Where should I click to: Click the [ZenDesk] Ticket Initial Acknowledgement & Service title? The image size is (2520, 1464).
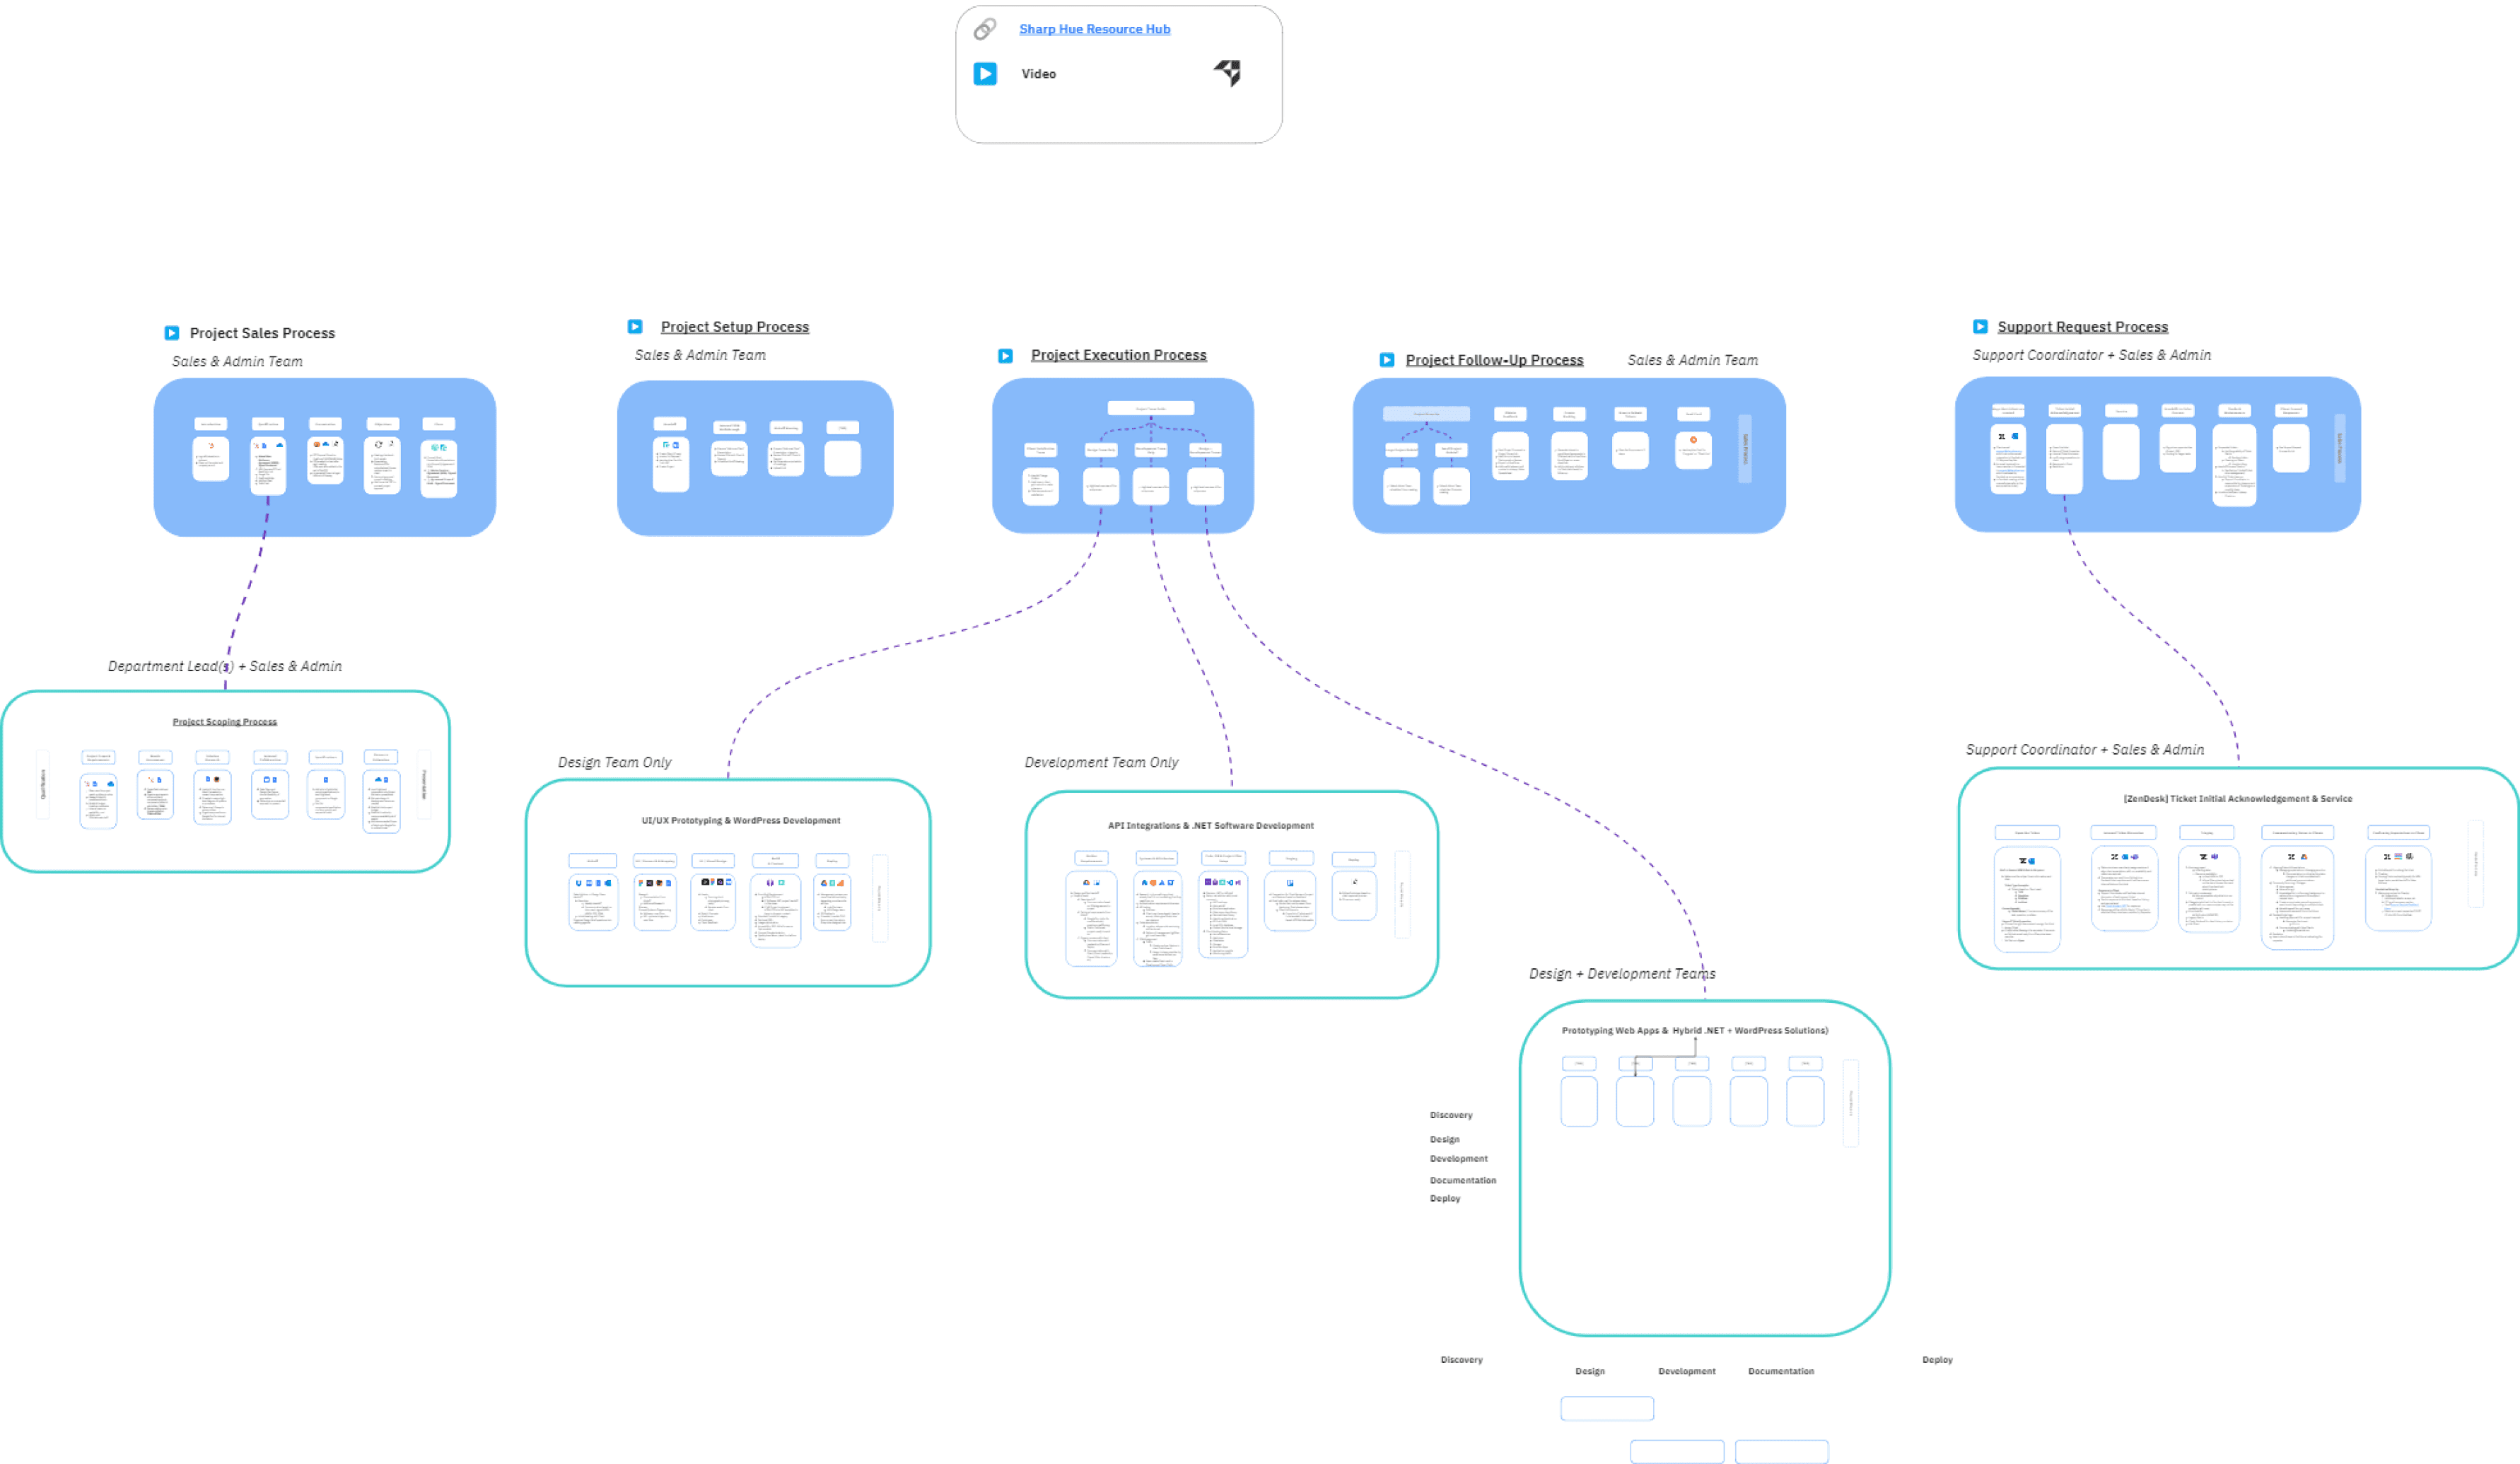(x=2238, y=798)
